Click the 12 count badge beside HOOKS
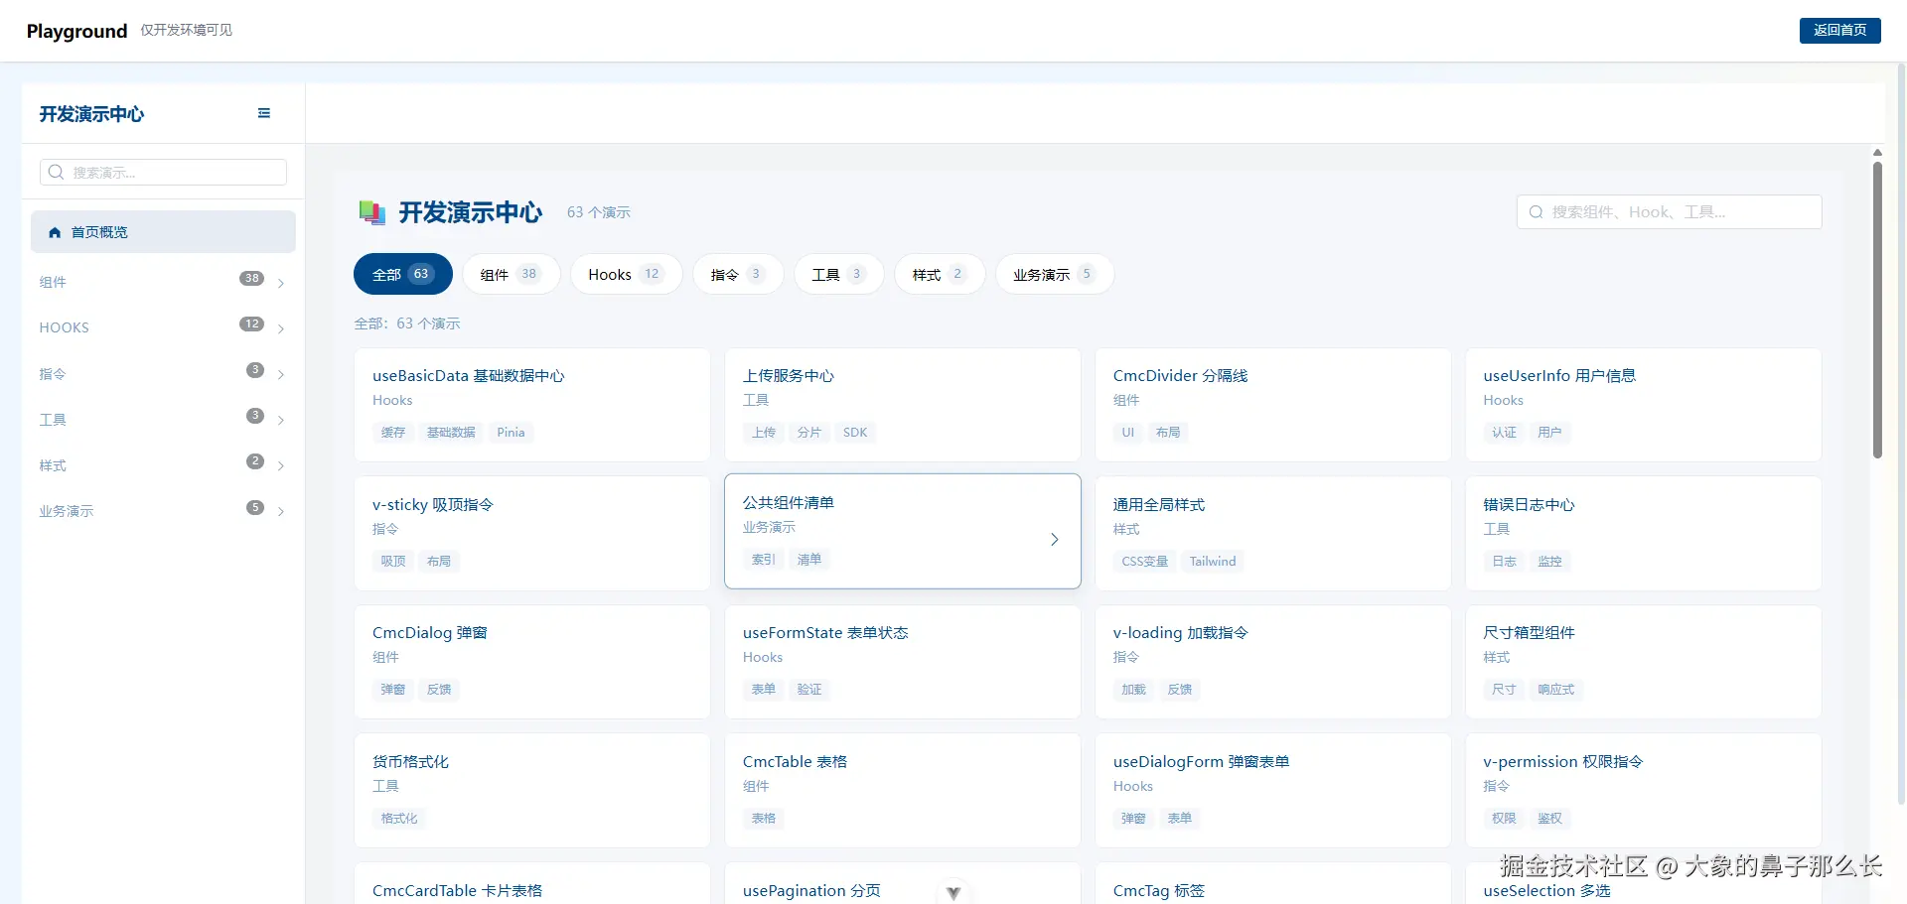The image size is (1907, 904). pyautogui.click(x=251, y=324)
